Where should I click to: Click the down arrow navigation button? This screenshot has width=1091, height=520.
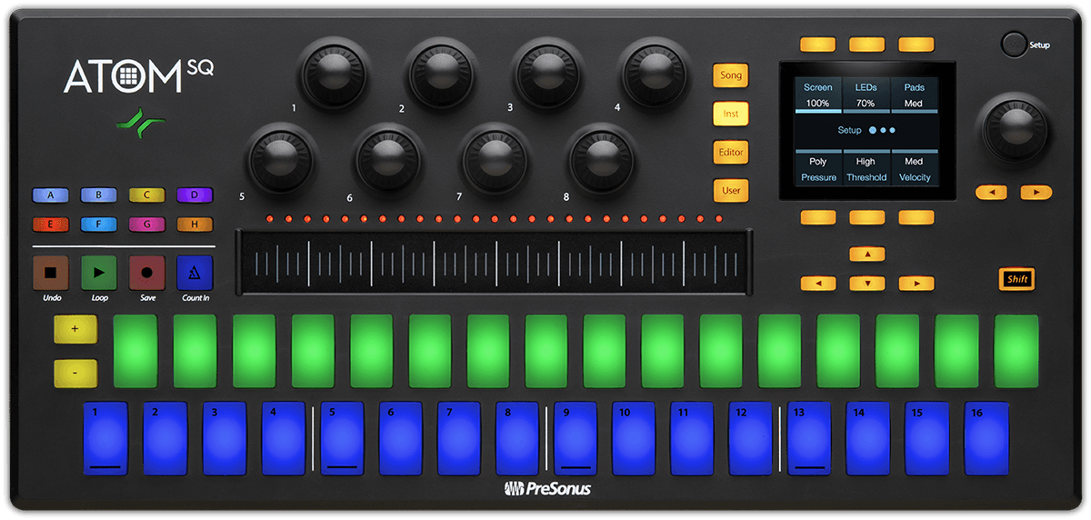point(867,284)
